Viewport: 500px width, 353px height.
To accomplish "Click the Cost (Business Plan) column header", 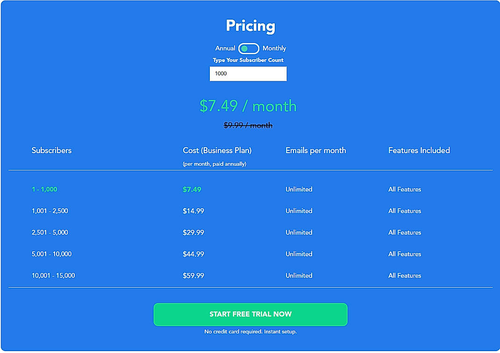I will (x=217, y=150).
